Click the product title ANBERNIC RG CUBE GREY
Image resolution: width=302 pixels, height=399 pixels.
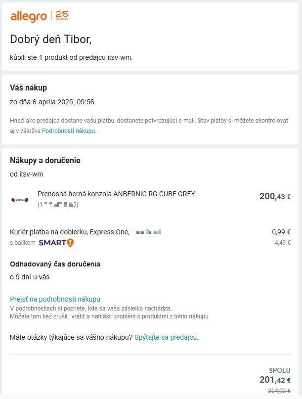click(x=116, y=194)
